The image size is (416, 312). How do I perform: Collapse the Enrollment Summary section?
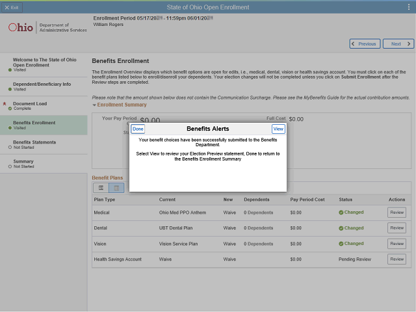click(94, 105)
